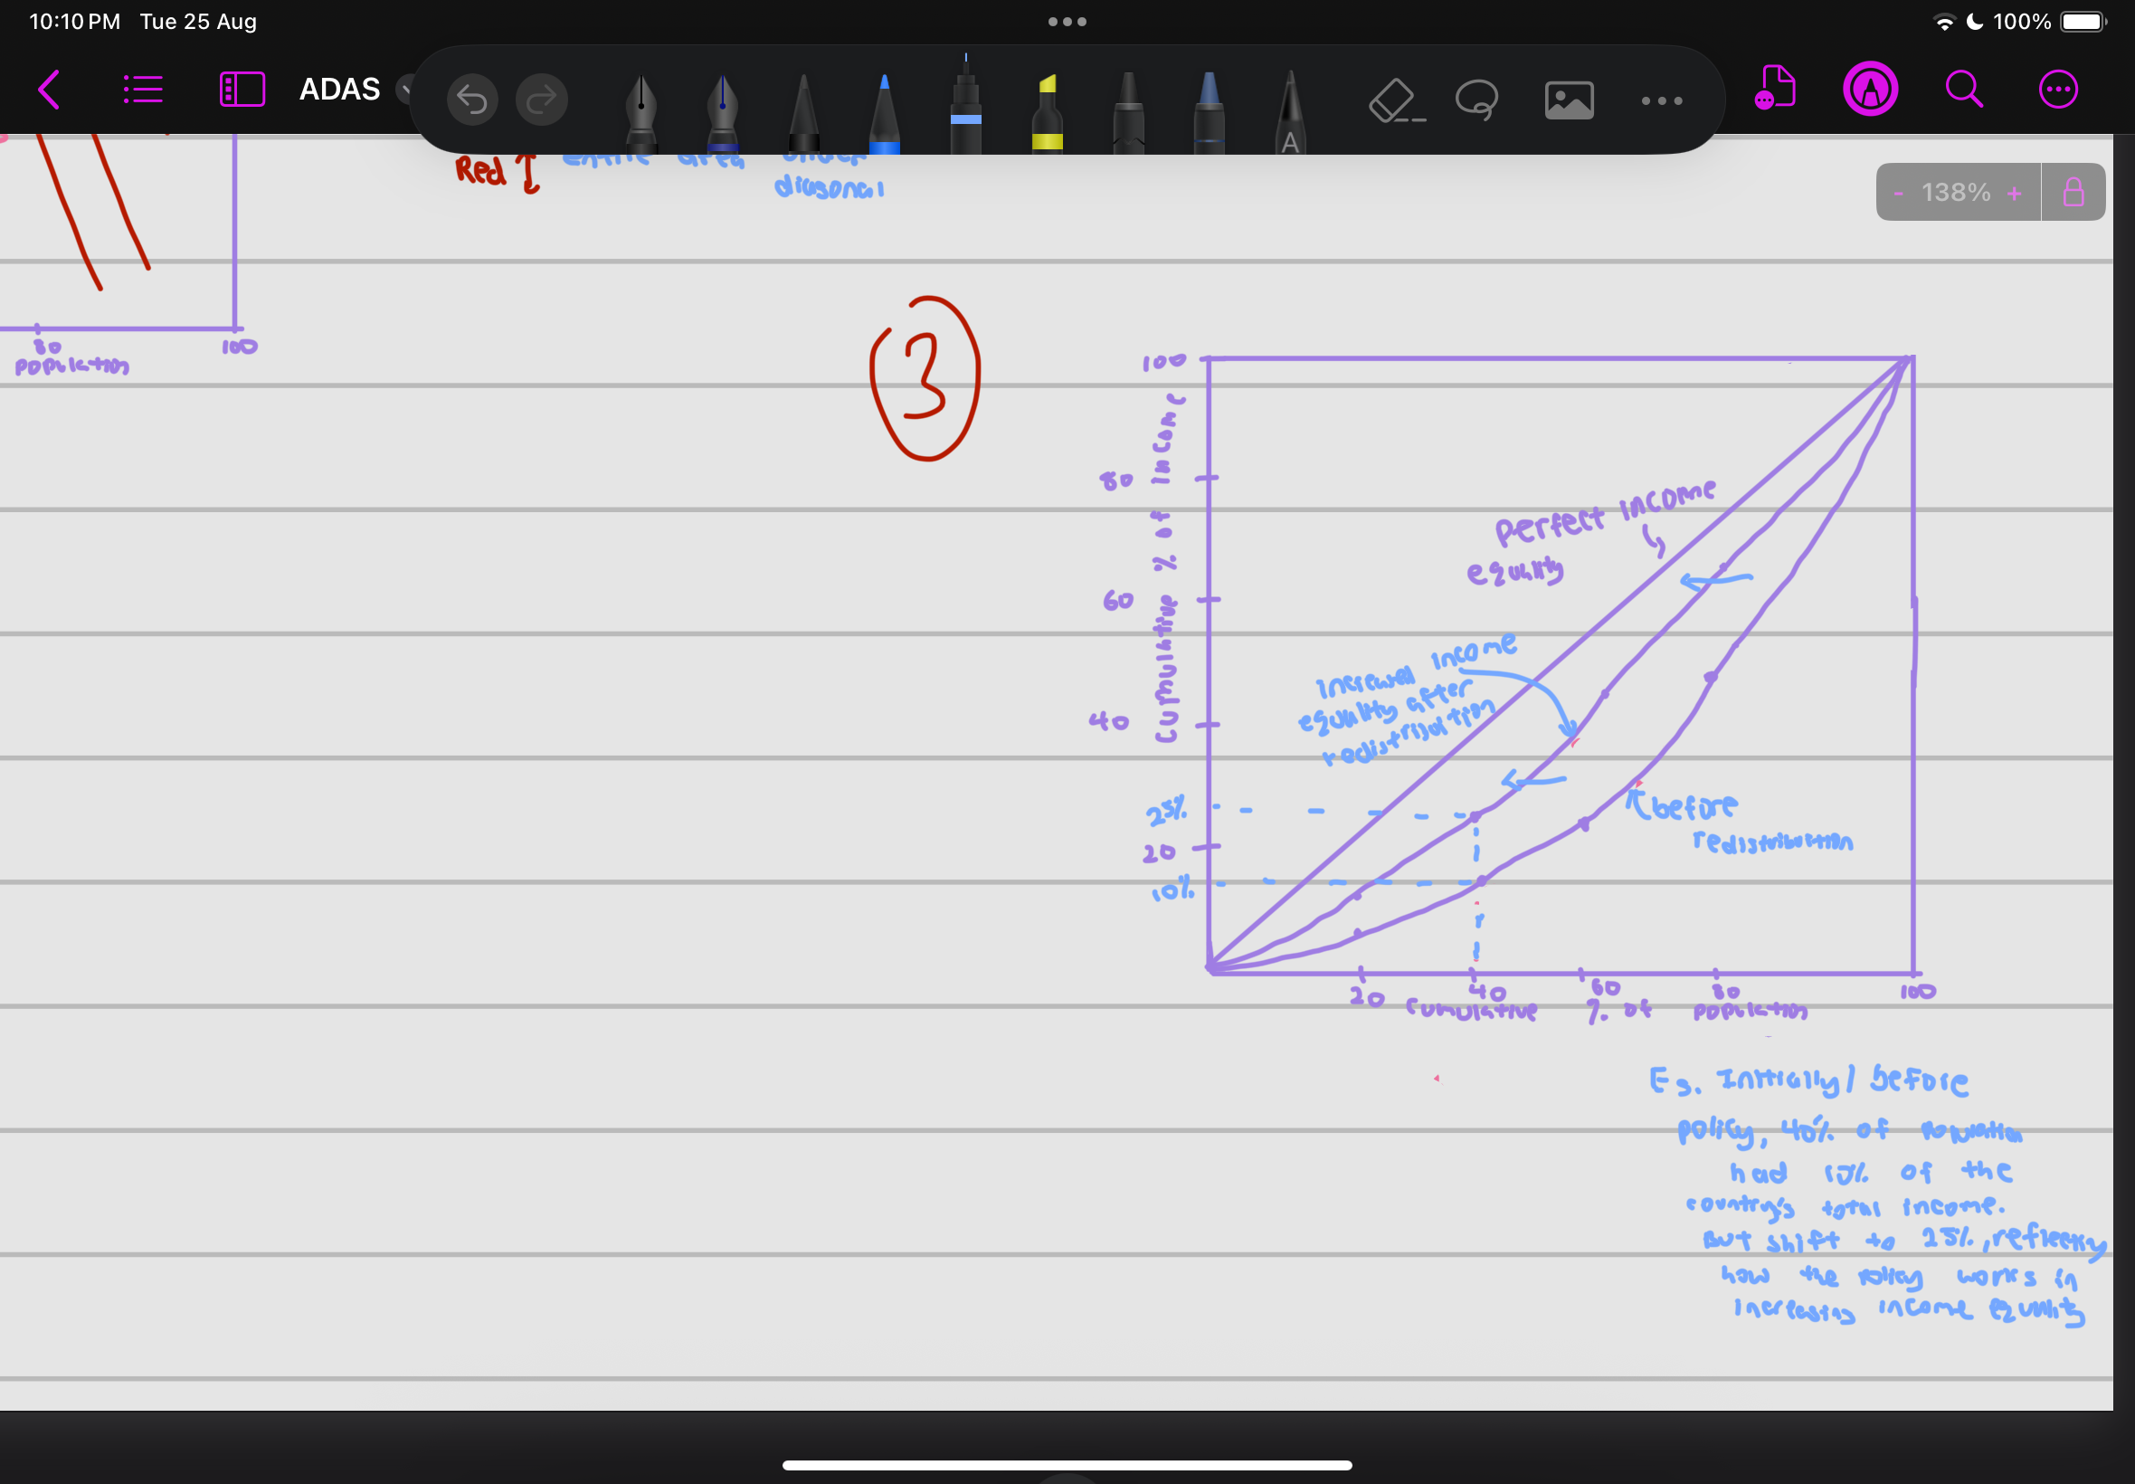The image size is (2135, 1484).
Task: Tap the 10:10 PM clock
Action: click(74, 22)
